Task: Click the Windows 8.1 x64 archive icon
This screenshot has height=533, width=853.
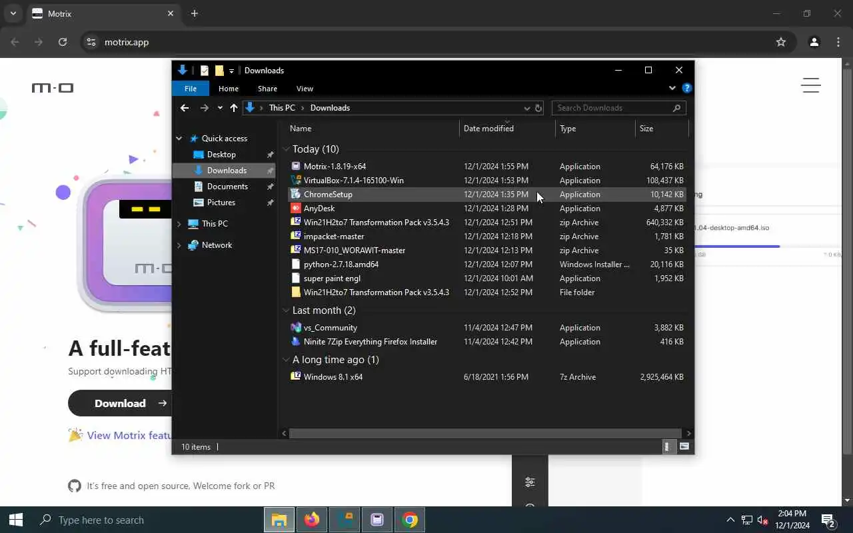Action: click(x=296, y=377)
